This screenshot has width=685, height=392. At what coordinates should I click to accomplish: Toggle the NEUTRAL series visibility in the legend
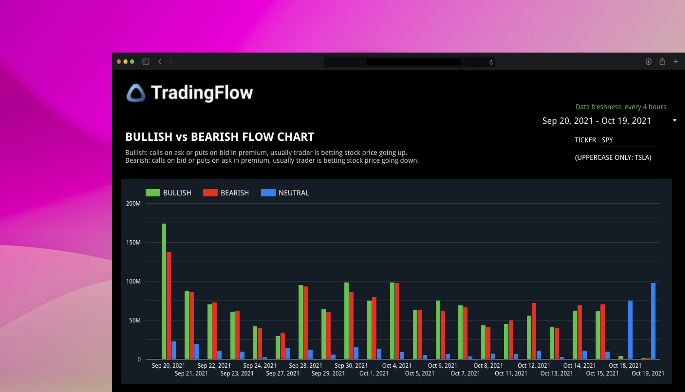pos(294,192)
